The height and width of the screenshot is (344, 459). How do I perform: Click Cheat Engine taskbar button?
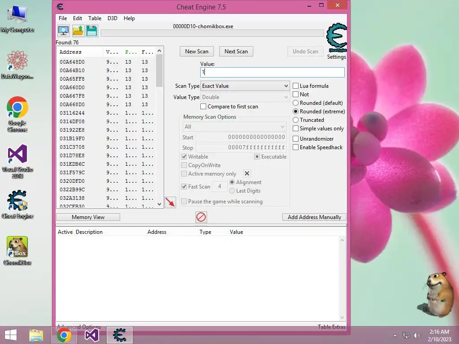[x=119, y=335]
